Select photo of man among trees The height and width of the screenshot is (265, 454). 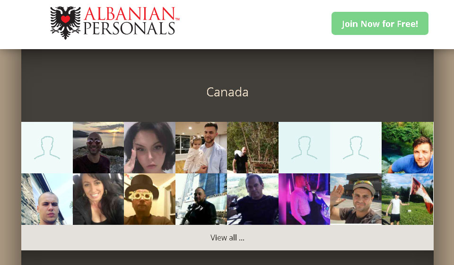(x=253, y=147)
